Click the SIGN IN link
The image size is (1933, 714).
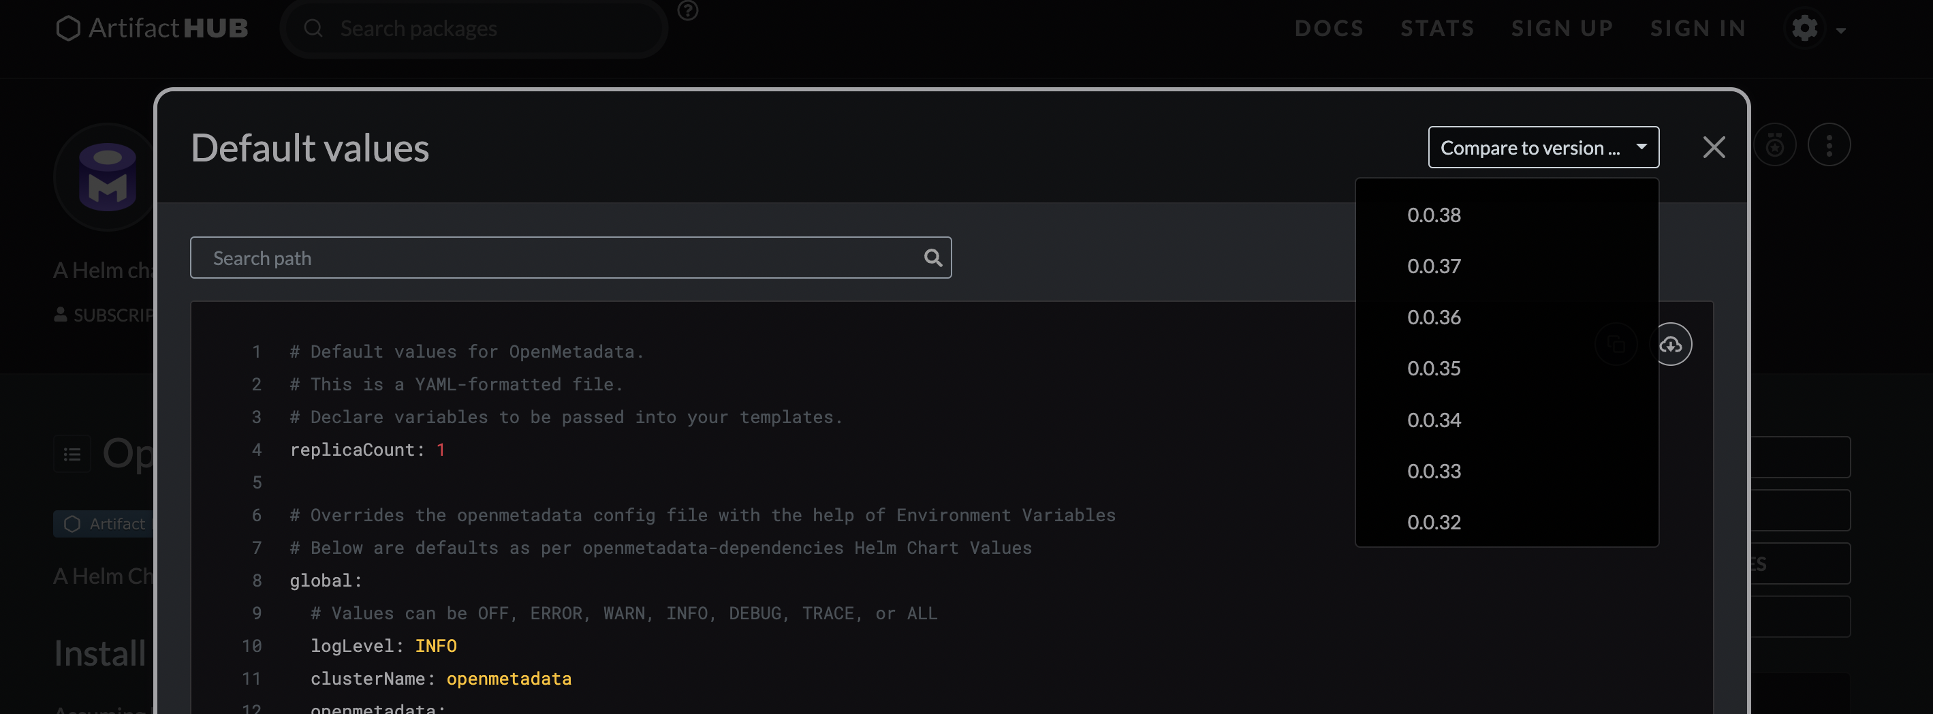1697,29
